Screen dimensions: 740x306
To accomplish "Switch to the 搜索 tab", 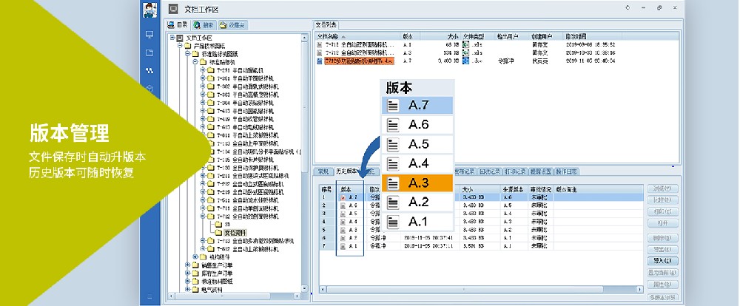I will point(203,25).
